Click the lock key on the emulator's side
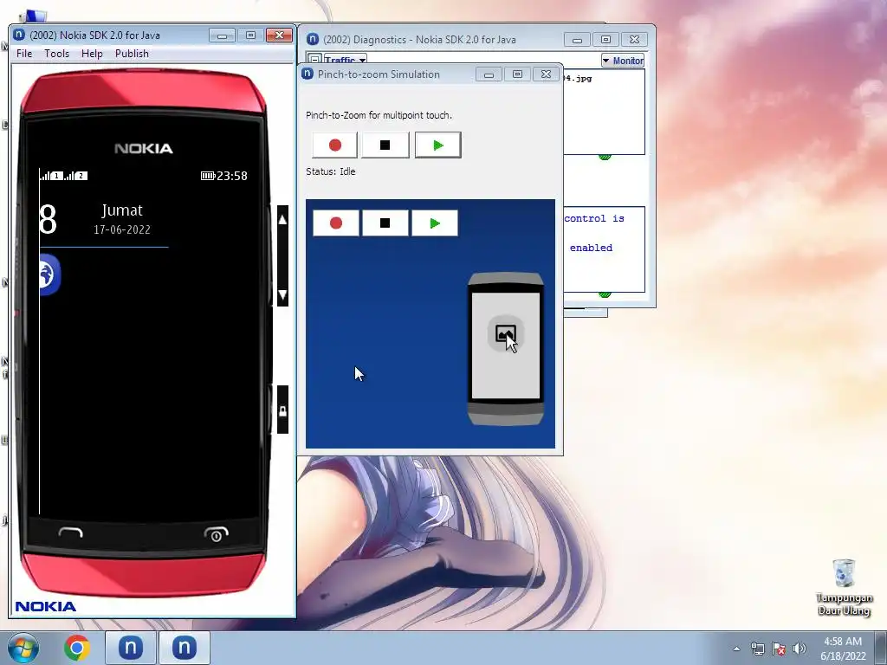 [x=283, y=410]
